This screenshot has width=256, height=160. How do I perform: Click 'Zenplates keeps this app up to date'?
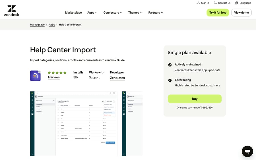[x=198, y=70]
